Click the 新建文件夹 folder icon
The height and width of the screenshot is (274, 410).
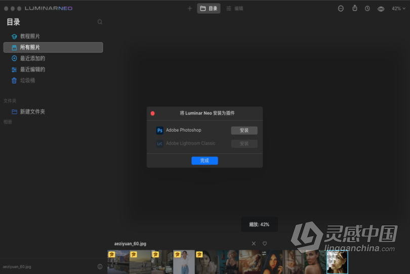coord(14,112)
